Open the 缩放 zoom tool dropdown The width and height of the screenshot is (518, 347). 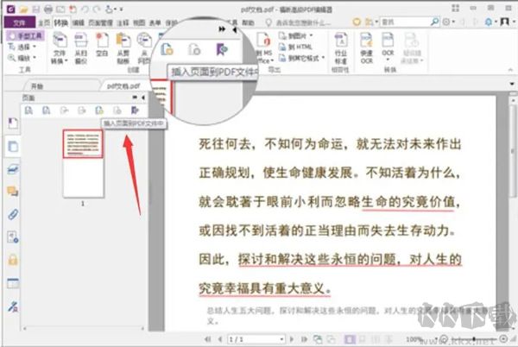[x=34, y=58]
